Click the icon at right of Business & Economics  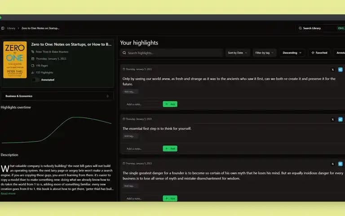pos(107,96)
